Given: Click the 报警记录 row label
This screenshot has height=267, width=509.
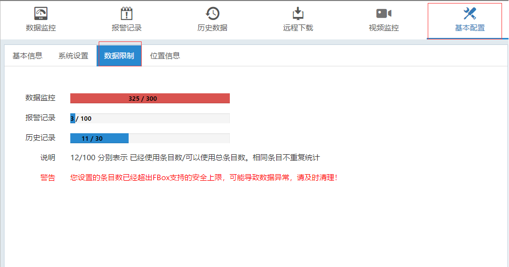Looking at the screenshot, I should coord(40,118).
